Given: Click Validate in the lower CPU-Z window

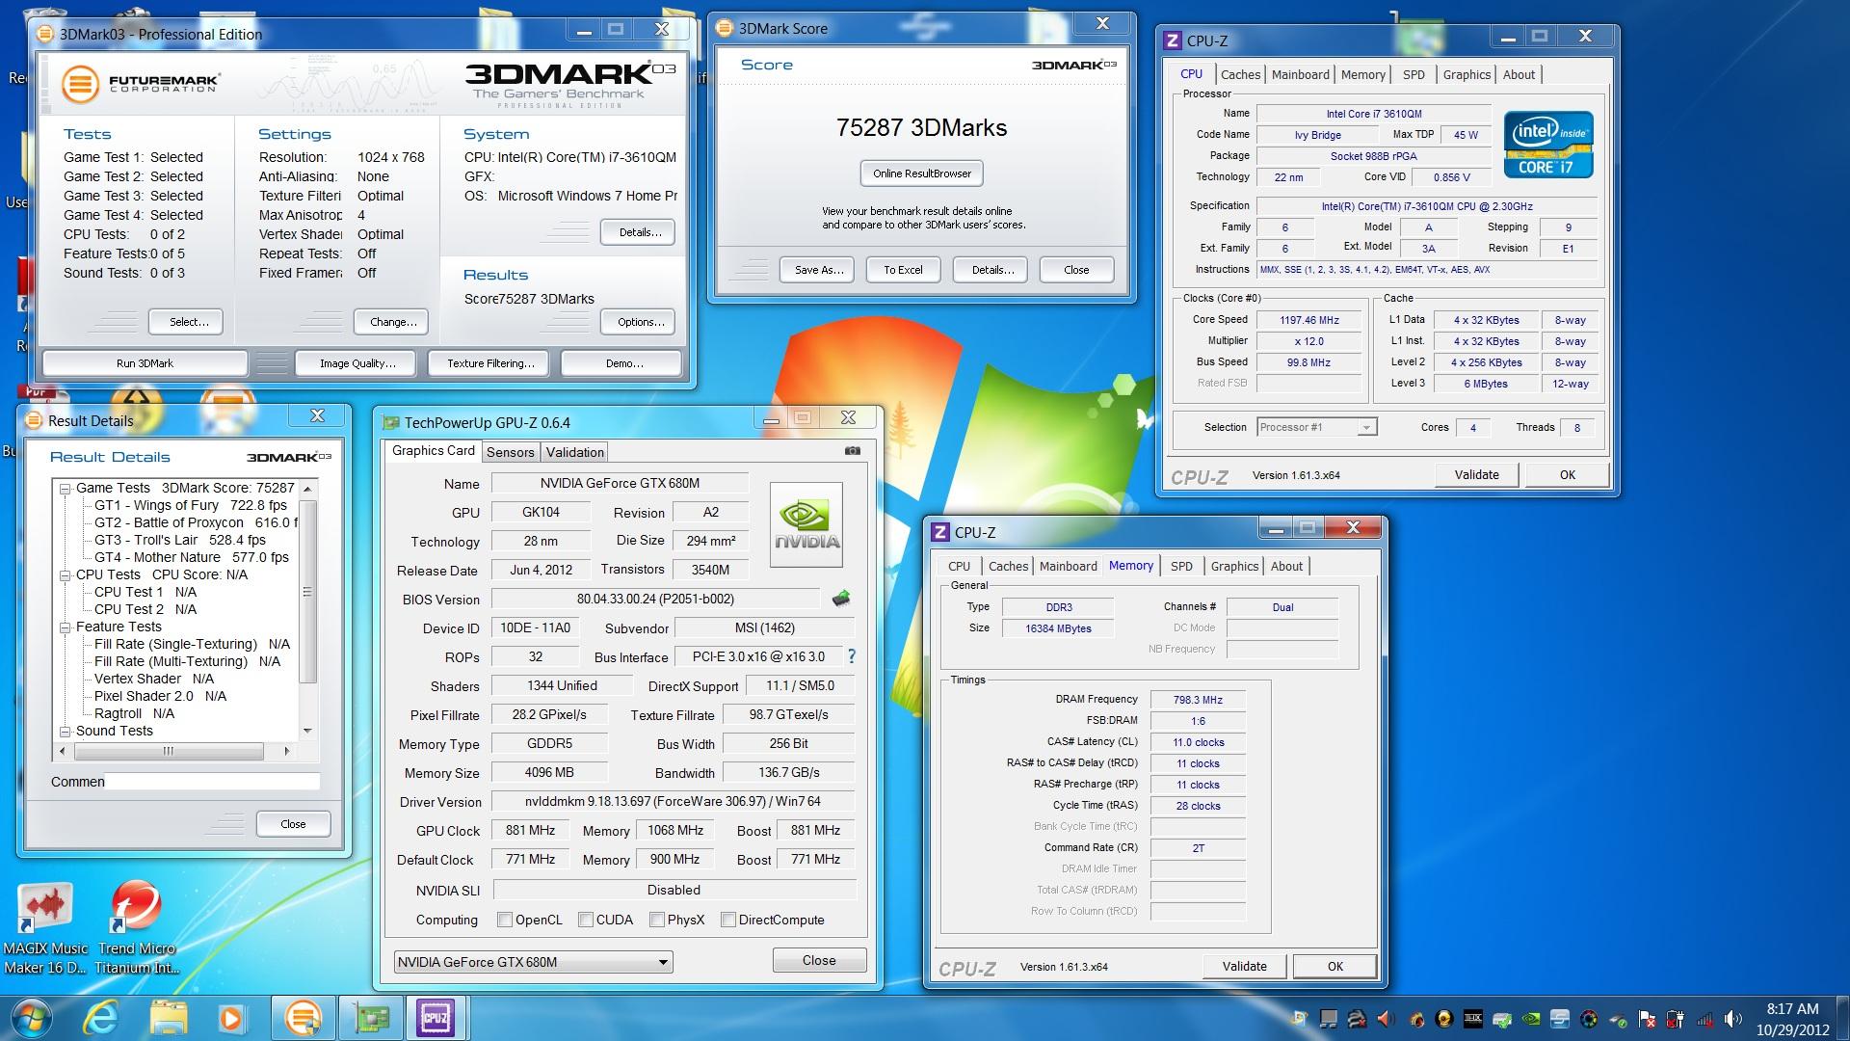Looking at the screenshot, I should pyautogui.click(x=1244, y=966).
